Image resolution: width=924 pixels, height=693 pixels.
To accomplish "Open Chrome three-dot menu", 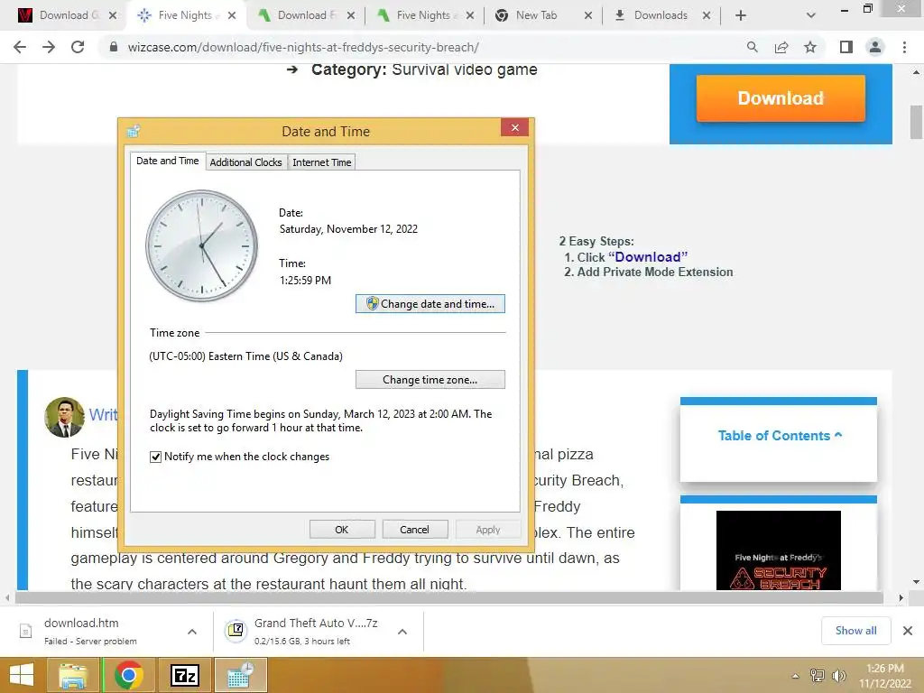I will tap(904, 47).
